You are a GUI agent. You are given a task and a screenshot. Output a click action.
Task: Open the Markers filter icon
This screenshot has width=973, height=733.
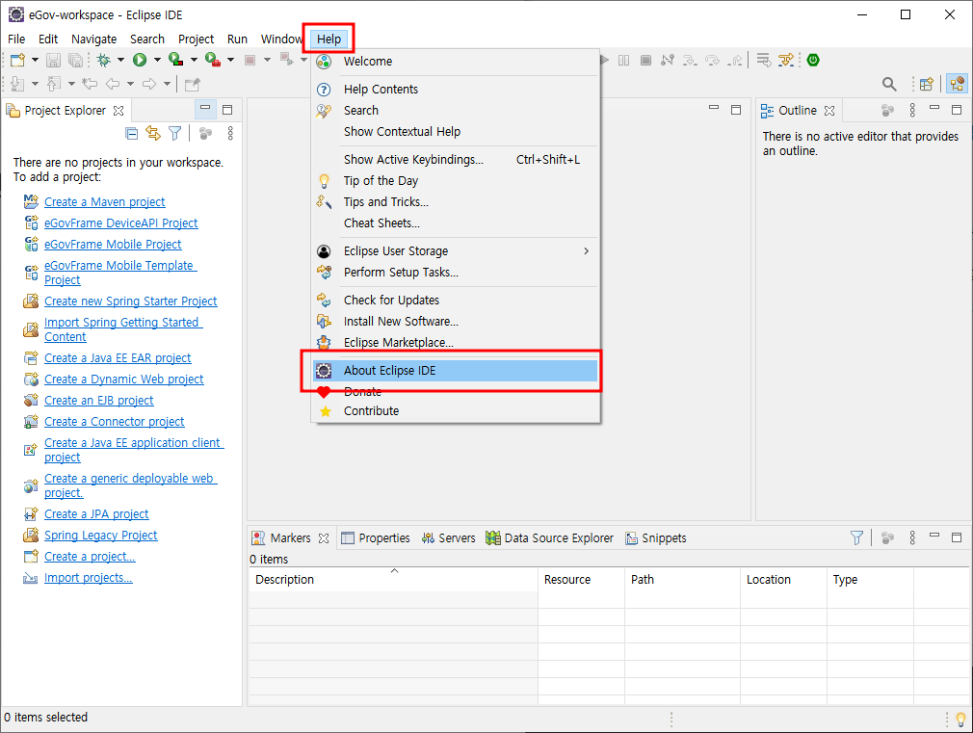tap(856, 538)
